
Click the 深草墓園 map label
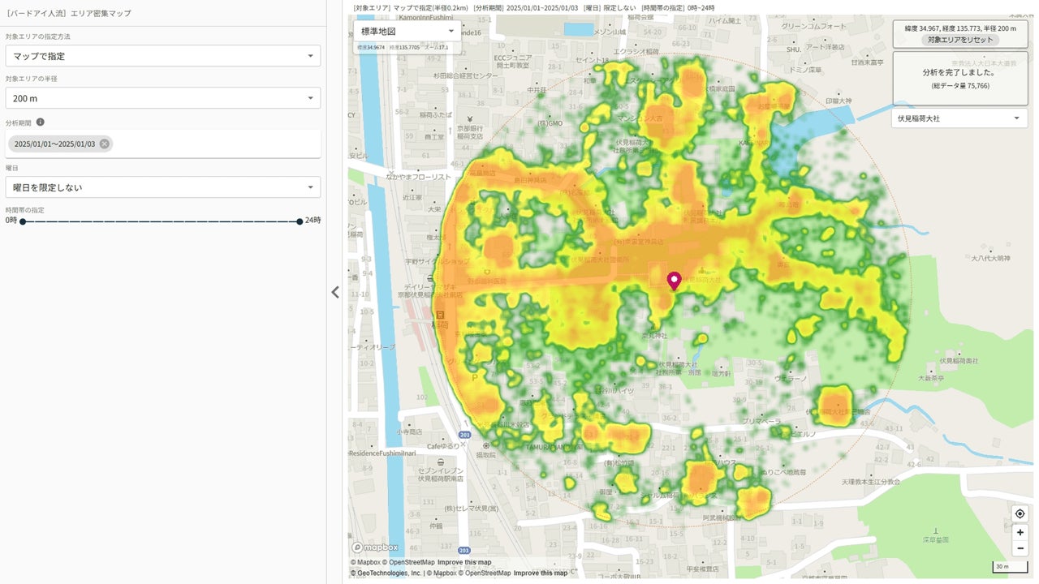click(x=936, y=539)
